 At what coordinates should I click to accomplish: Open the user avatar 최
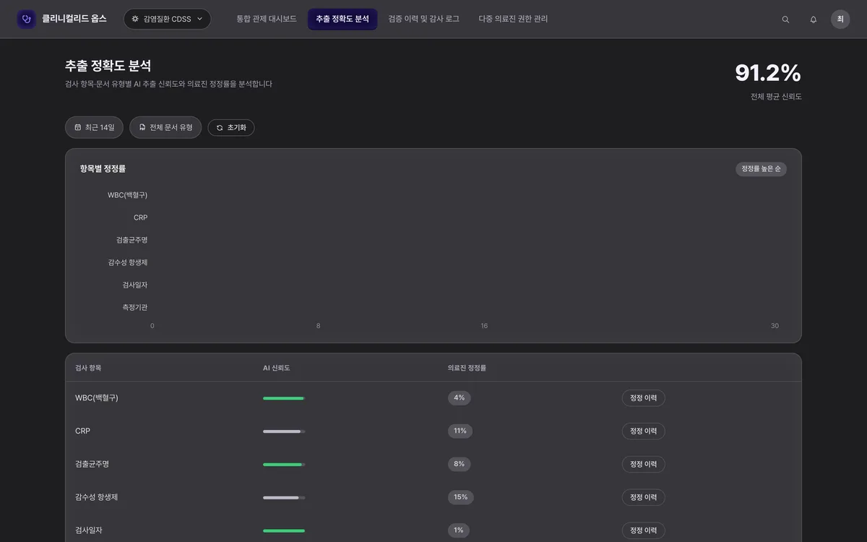[840, 19]
